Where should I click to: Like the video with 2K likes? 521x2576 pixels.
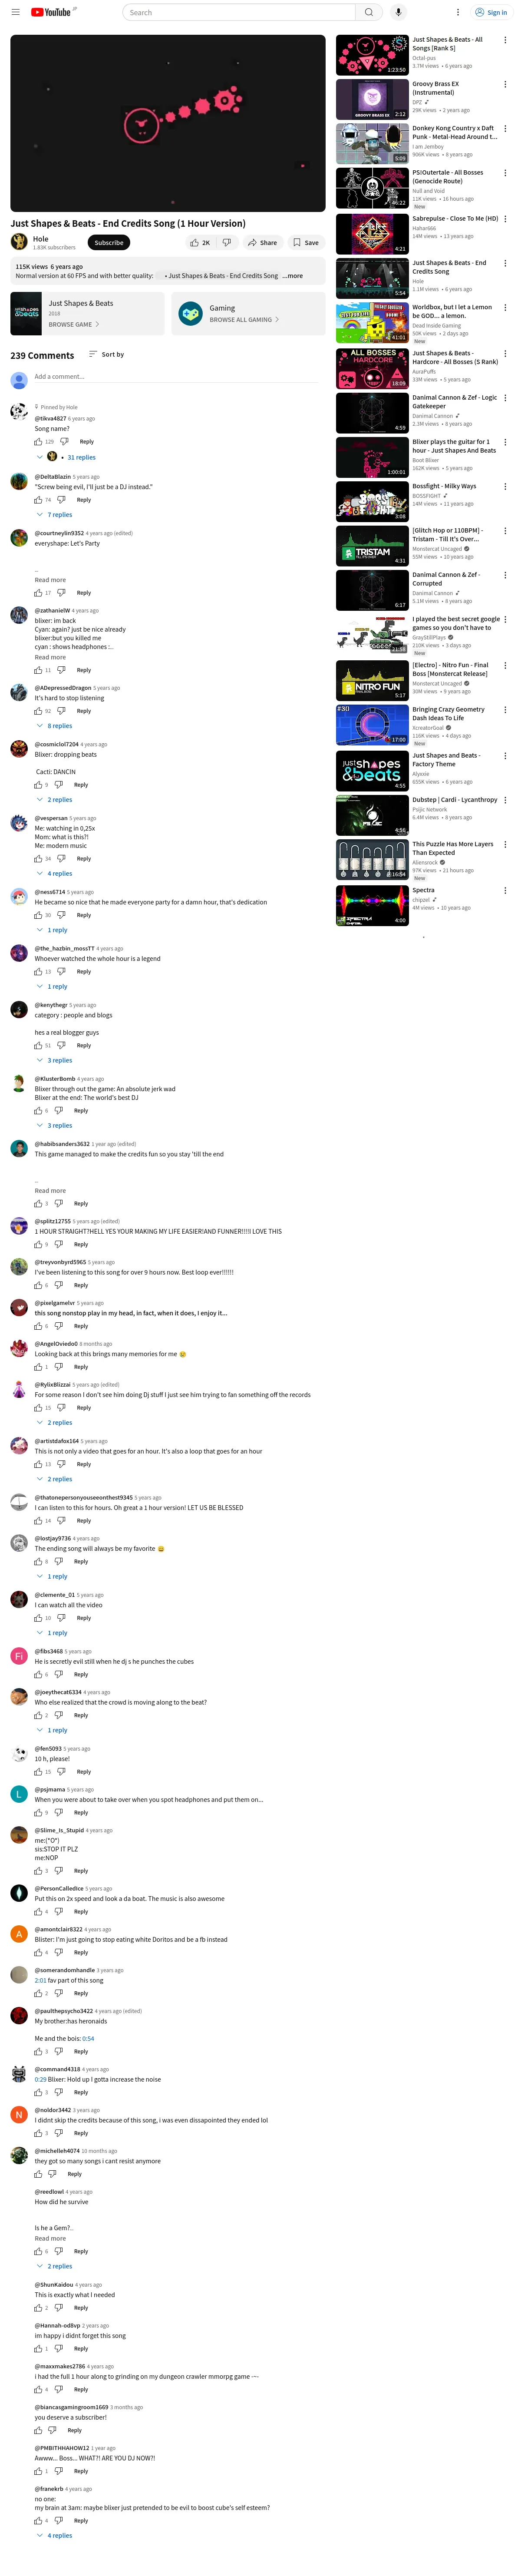[x=200, y=242]
